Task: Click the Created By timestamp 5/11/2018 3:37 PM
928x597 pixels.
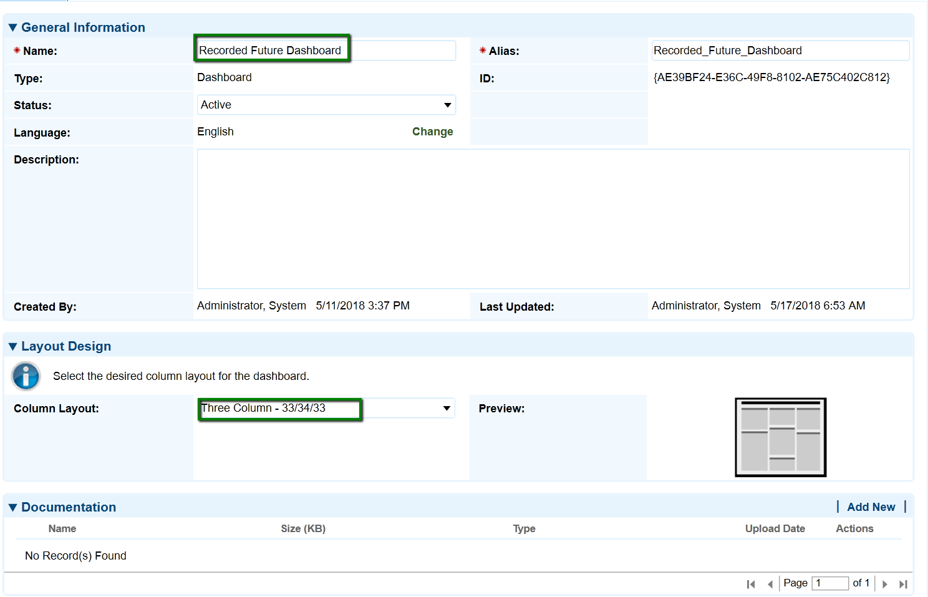Action: click(x=363, y=306)
